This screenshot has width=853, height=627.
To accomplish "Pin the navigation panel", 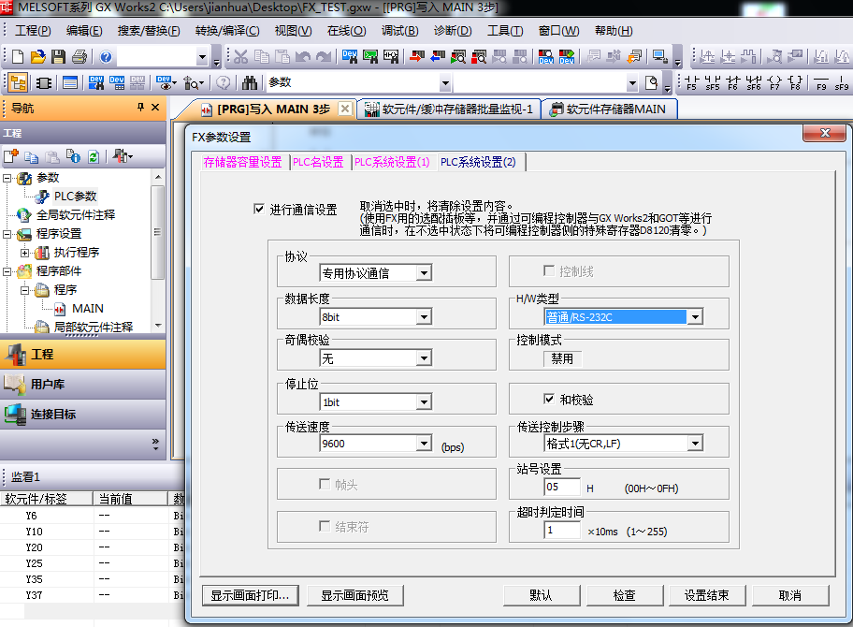I will (x=140, y=108).
